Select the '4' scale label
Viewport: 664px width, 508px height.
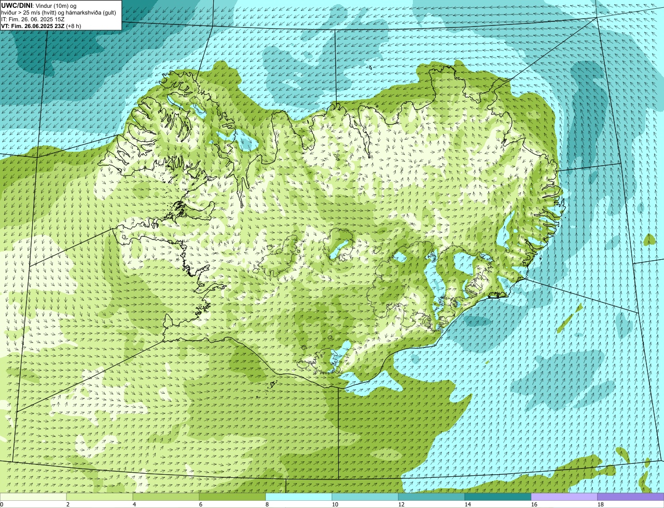click(x=134, y=504)
